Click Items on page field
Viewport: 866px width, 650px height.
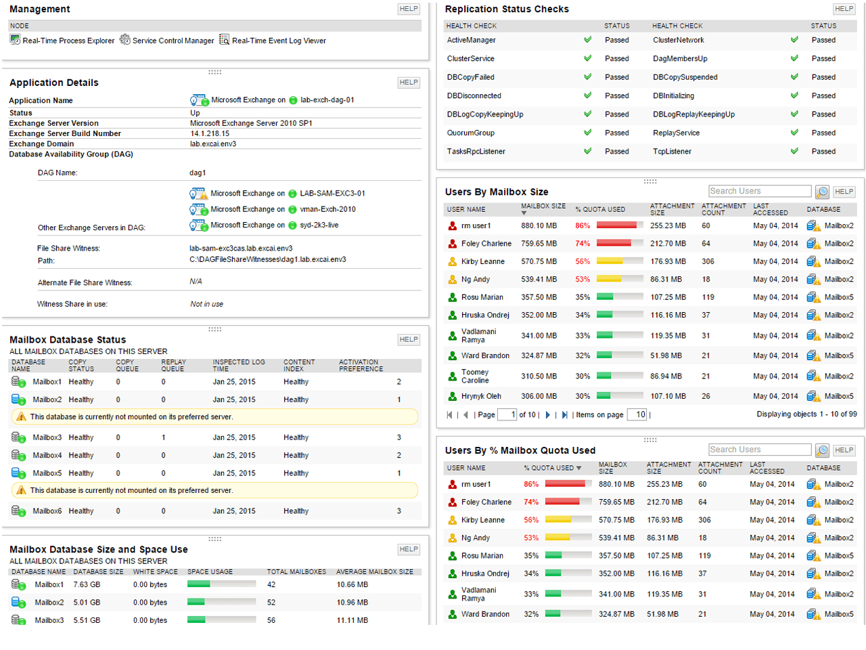[x=637, y=415]
